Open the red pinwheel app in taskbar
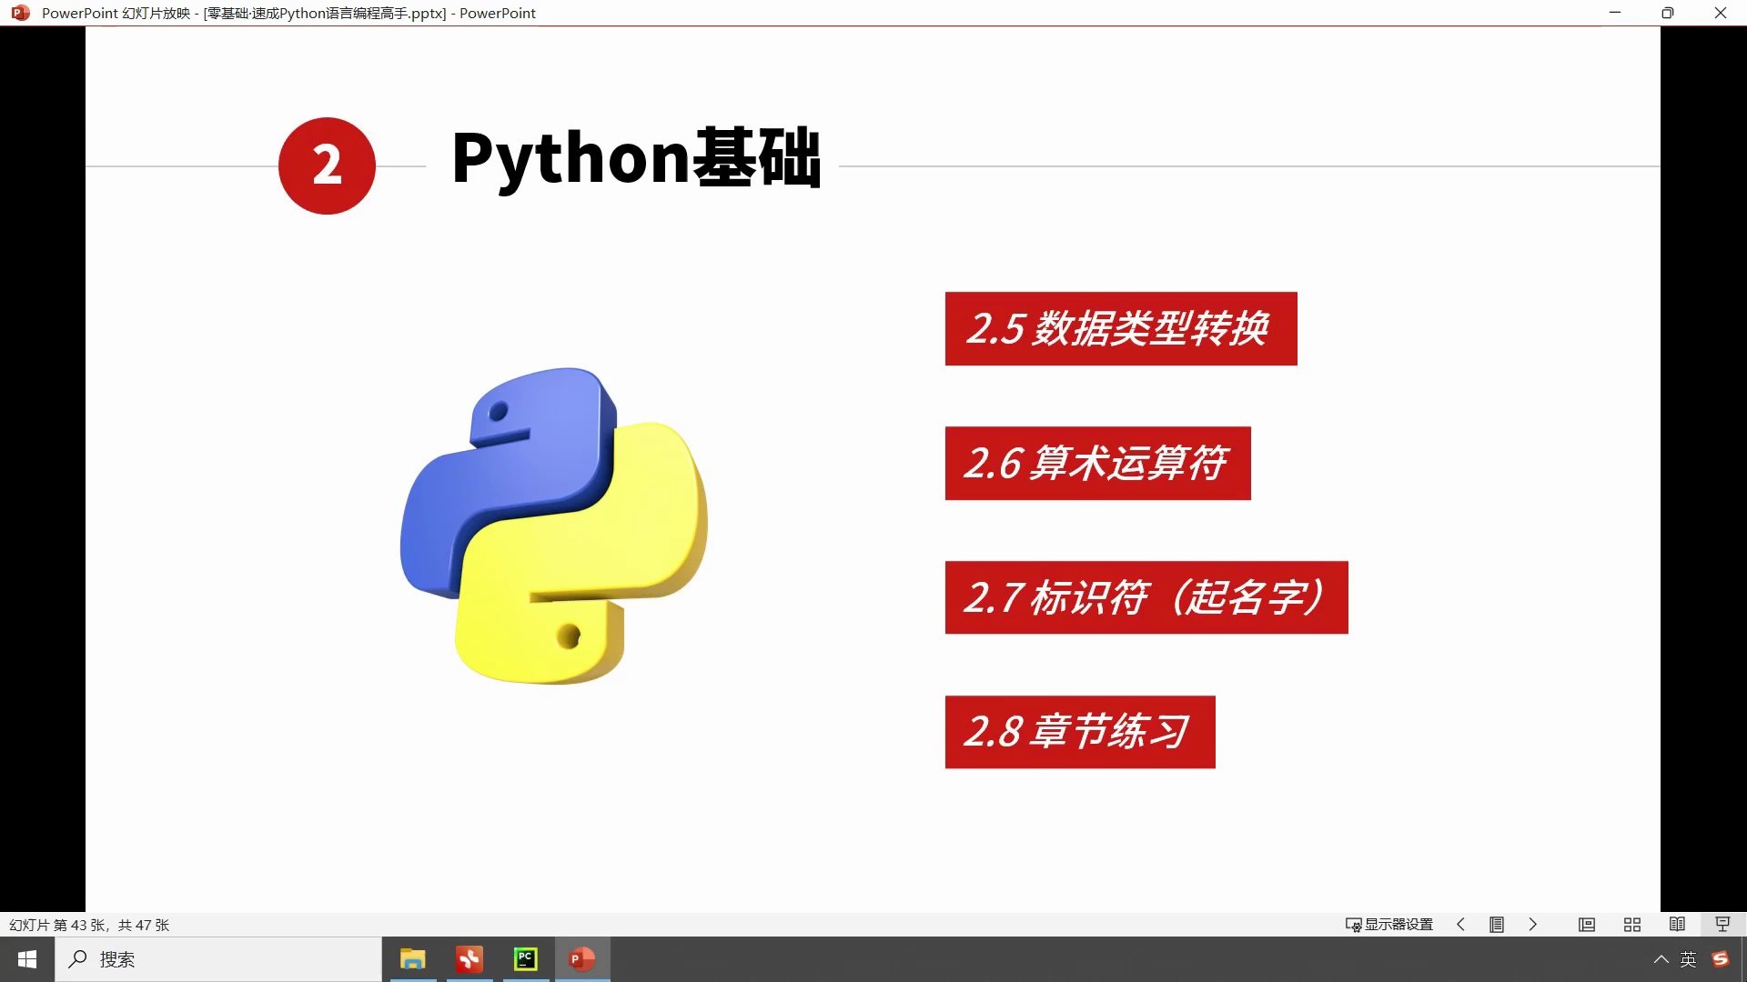Screen dimensions: 1747x982 (x=470, y=959)
